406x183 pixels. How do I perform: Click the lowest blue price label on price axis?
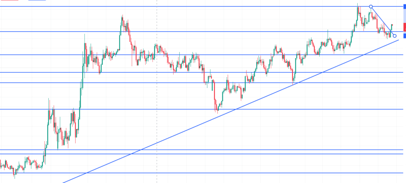coord(405,36)
